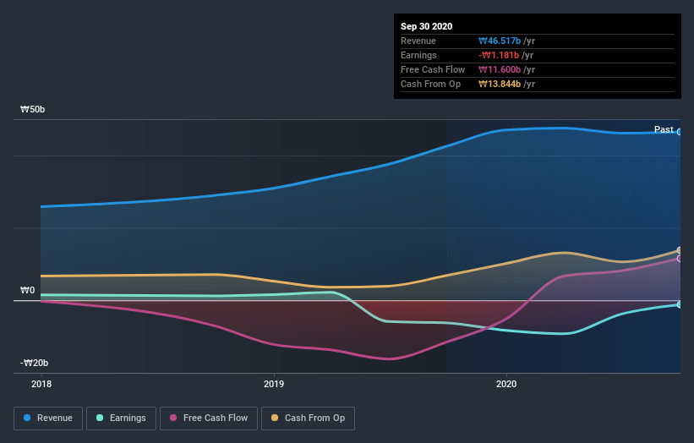The image size is (694, 443).
Task: Select the Revenue endpoint marker on the chart
Action: [x=680, y=132]
